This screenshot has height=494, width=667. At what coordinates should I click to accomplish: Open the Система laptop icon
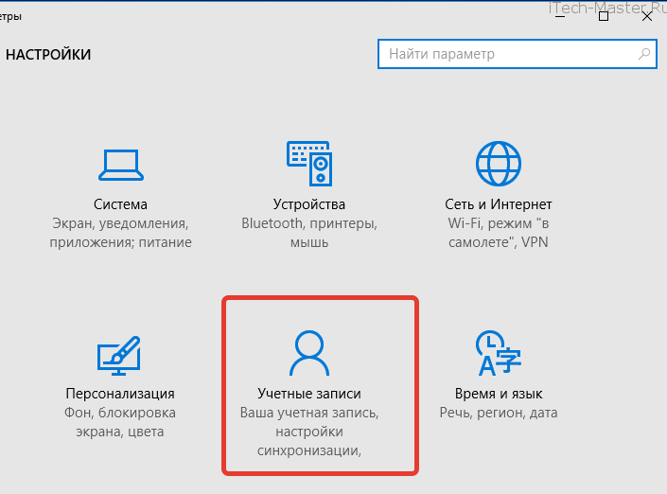[x=120, y=165]
